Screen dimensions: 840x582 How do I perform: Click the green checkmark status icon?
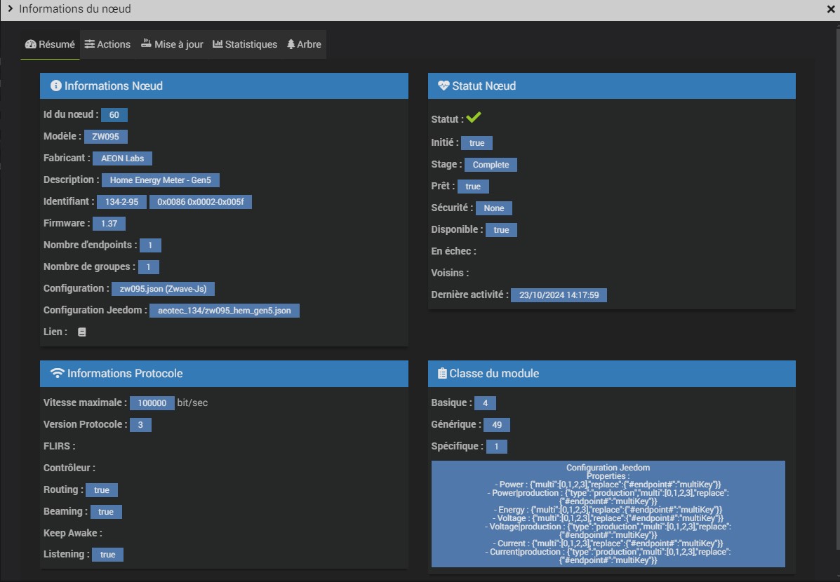(474, 118)
